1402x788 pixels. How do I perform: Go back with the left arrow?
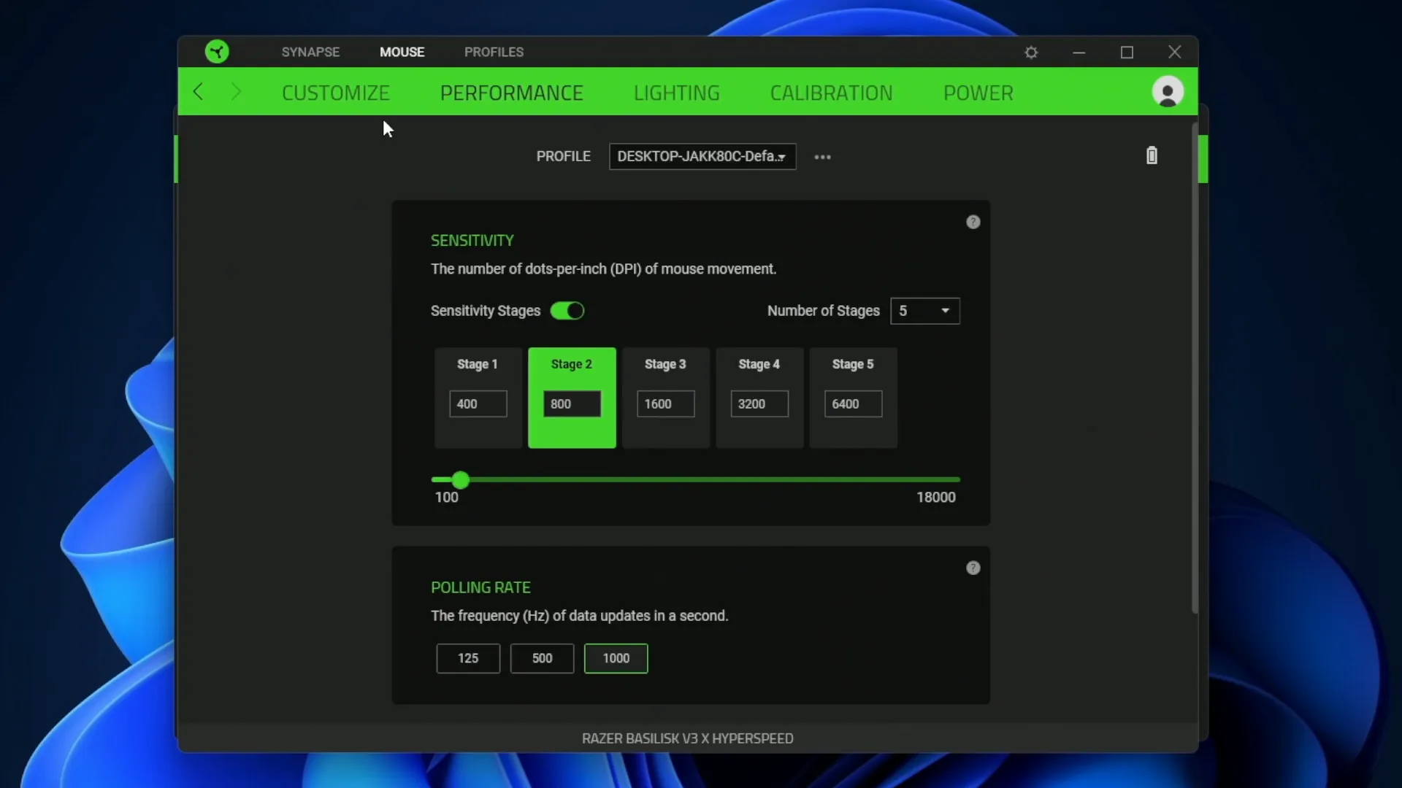click(198, 92)
